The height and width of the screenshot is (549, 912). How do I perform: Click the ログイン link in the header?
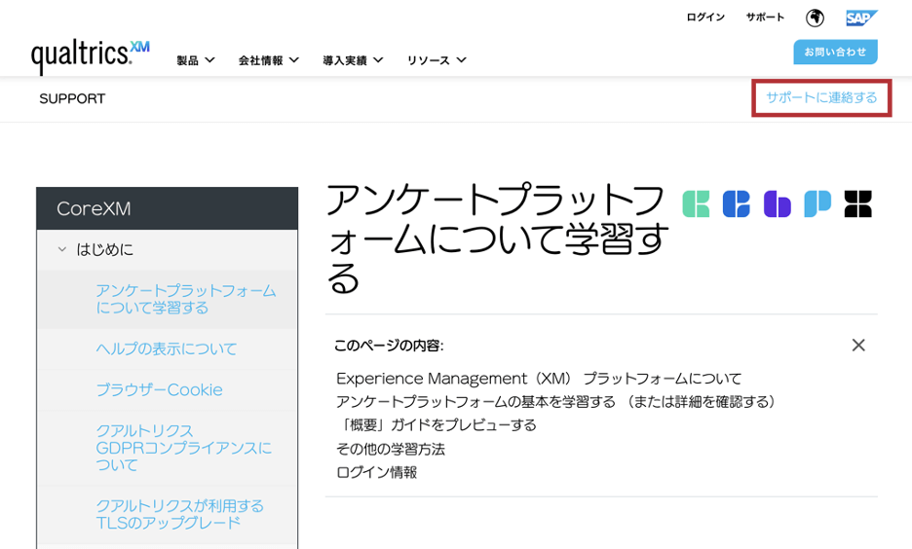(705, 18)
